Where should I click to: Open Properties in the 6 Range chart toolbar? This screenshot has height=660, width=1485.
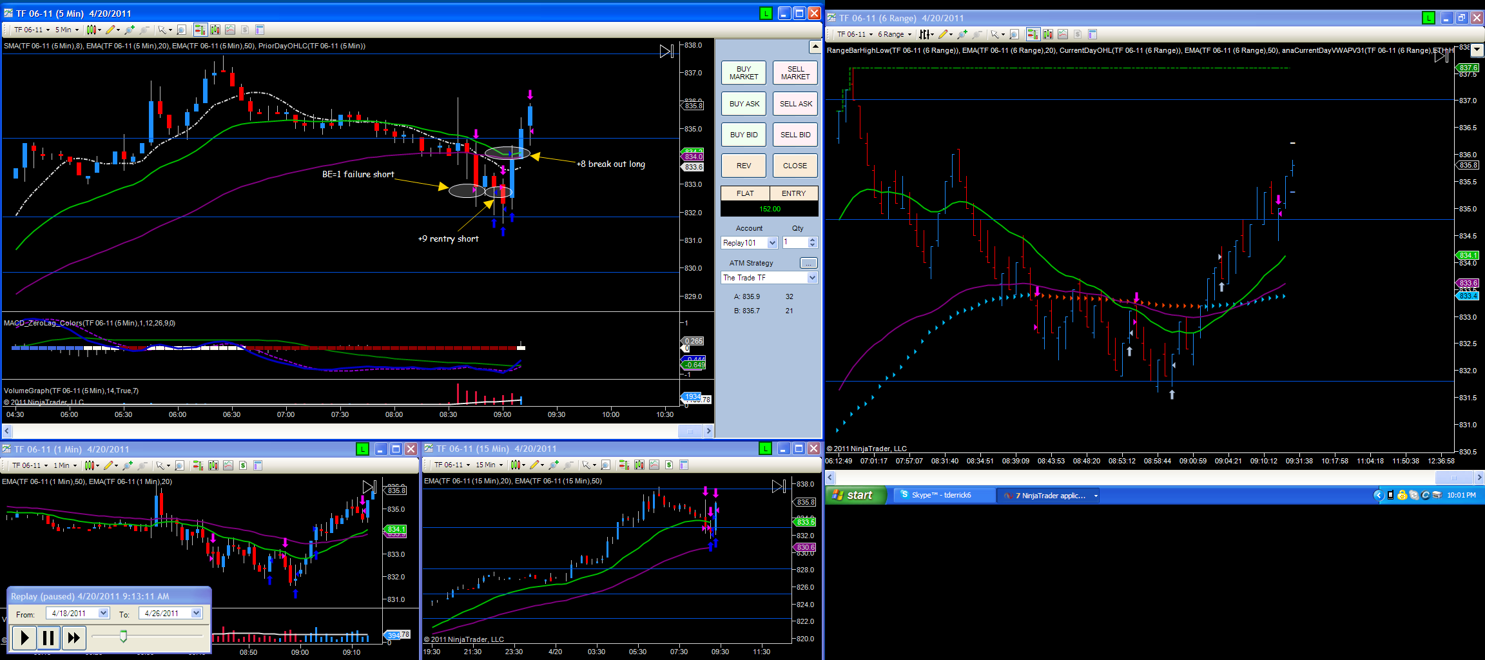click(x=1092, y=34)
